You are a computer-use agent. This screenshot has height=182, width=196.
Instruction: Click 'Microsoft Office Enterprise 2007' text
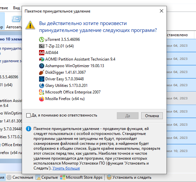73,92
